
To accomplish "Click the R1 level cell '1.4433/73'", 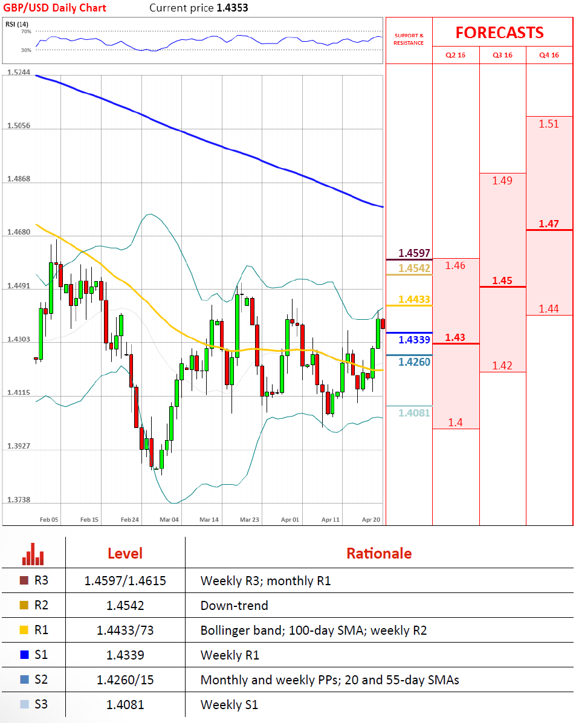I will tap(125, 631).
